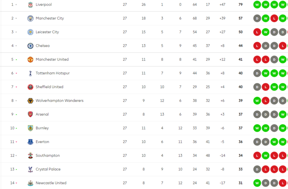Viewport: 288px width, 189px height.
Task: Click the Crystal Palace club crest
Action: tap(30, 169)
